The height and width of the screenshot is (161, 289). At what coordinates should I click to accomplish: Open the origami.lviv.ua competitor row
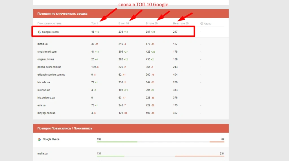131,59
